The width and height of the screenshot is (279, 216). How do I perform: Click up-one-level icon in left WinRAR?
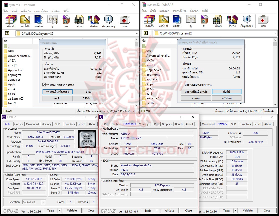pos(7,33)
